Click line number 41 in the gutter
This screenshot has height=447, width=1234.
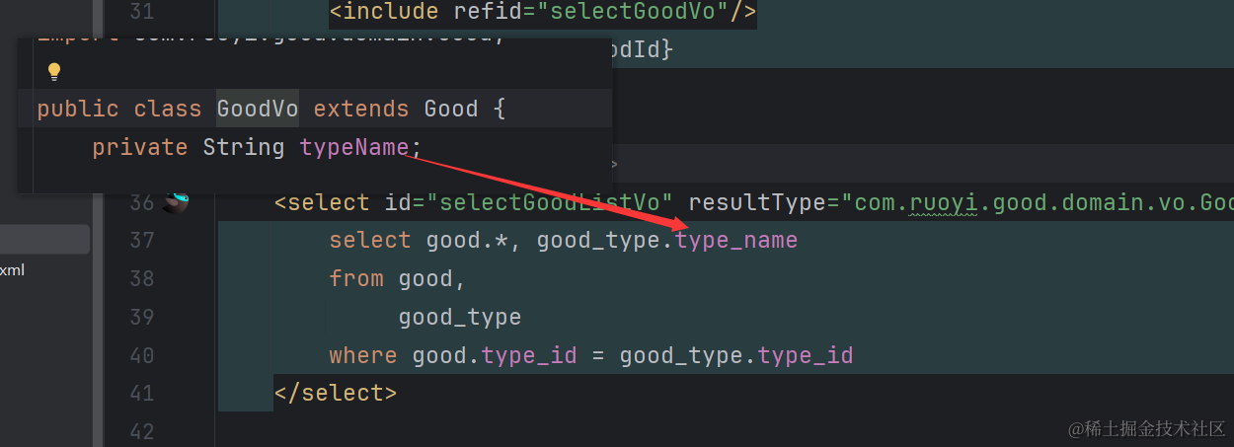click(142, 393)
